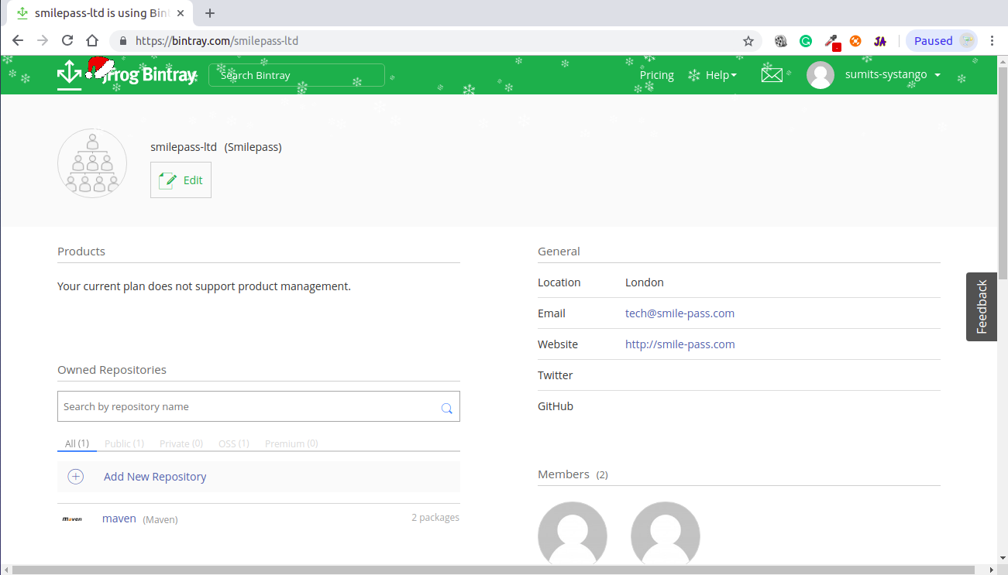
Task: Close the smilepass-ltd browser tab
Action: [x=181, y=13]
